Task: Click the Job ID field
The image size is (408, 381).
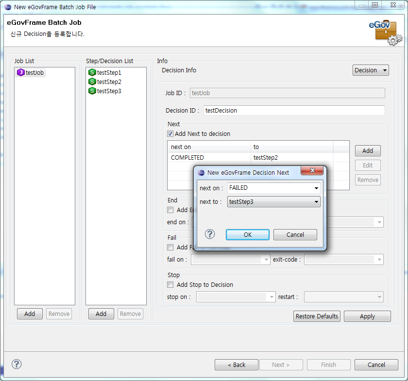Action: tap(287, 93)
